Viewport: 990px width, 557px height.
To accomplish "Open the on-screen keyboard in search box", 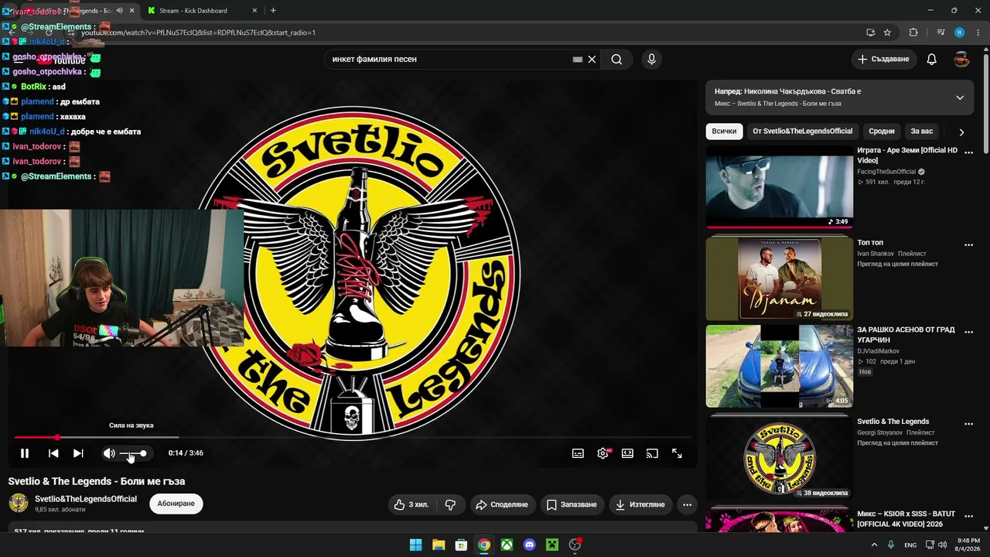I will click(577, 60).
